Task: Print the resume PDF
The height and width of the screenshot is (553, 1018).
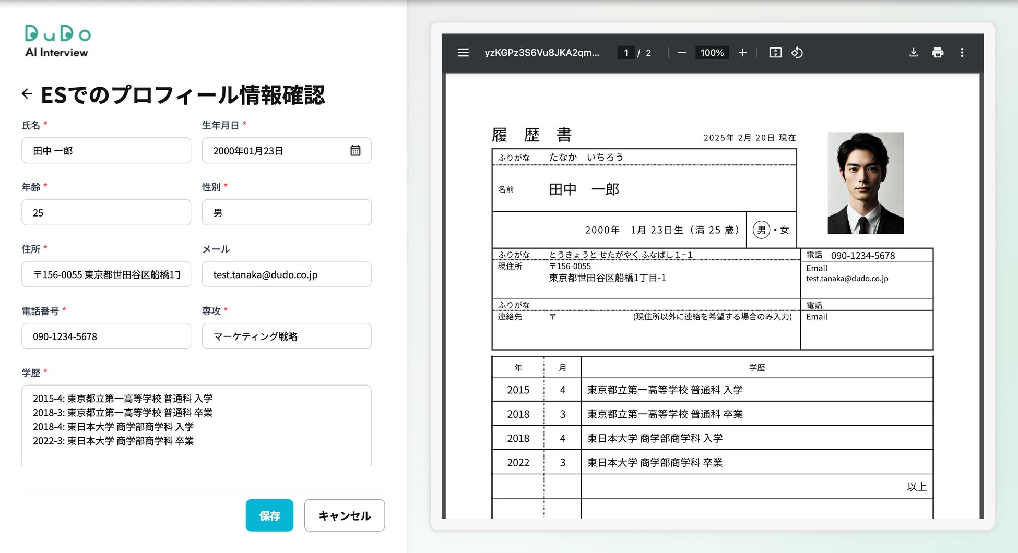Action: pyautogui.click(x=938, y=53)
